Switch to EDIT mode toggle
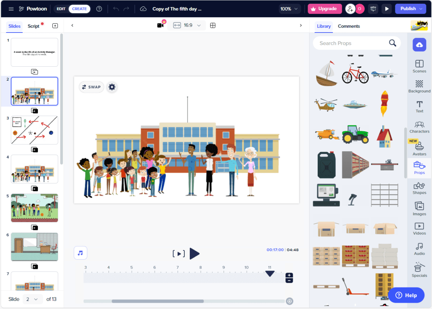432x309 pixels. pyautogui.click(x=61, y=9)
